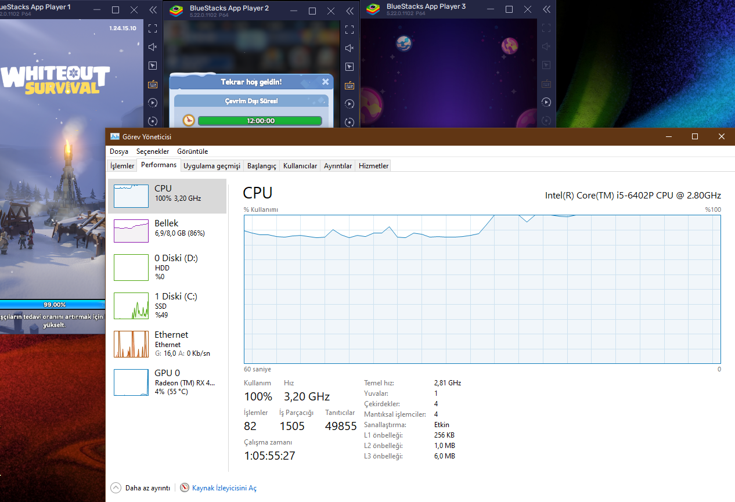Collapse the sidebar of BlueStacks Player 2

click(x=350, y=11)
